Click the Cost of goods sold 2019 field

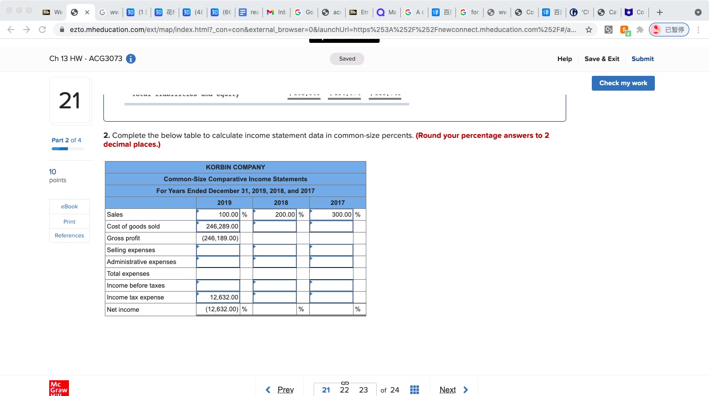[218, 227]
